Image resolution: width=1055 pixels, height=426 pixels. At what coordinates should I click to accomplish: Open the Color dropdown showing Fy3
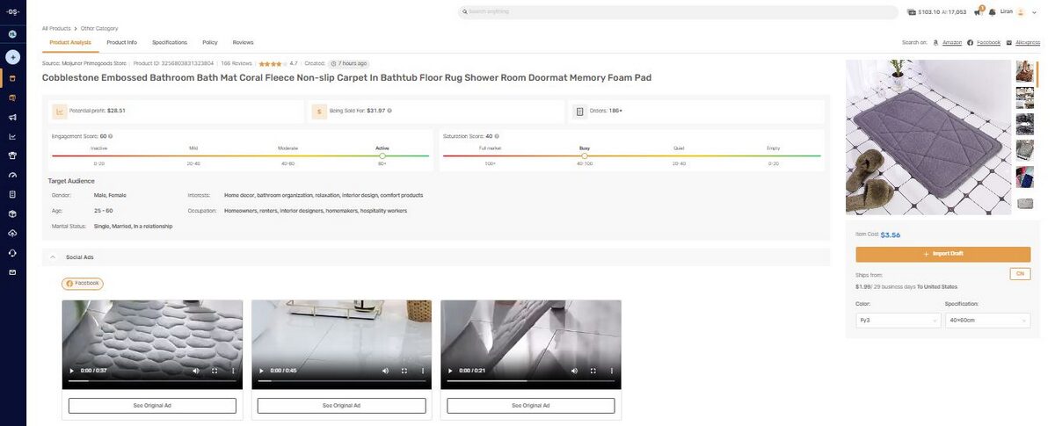(898, 321)
